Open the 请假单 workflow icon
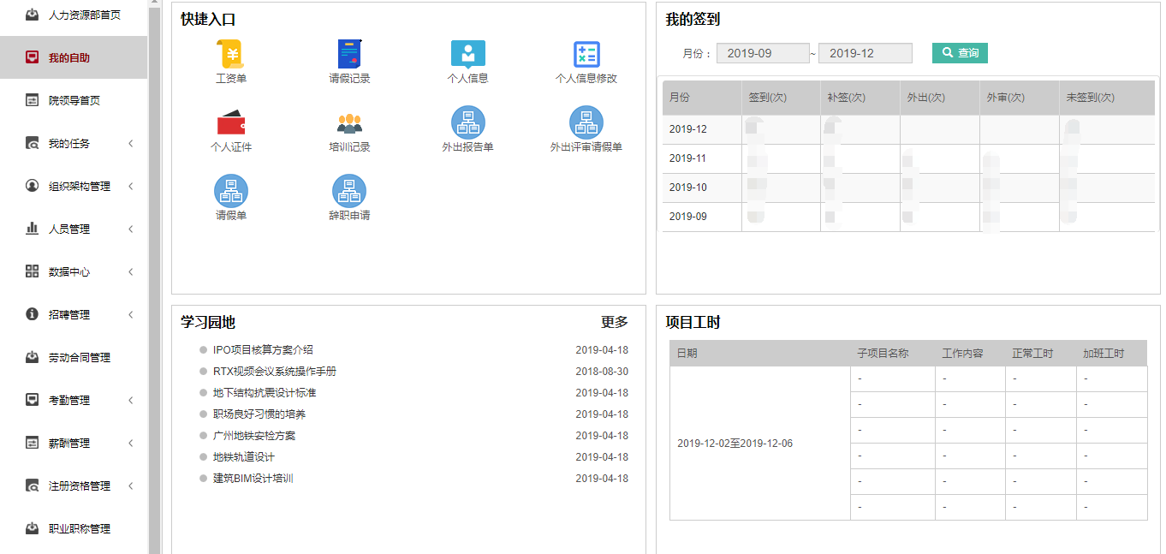 click(231, 191)
